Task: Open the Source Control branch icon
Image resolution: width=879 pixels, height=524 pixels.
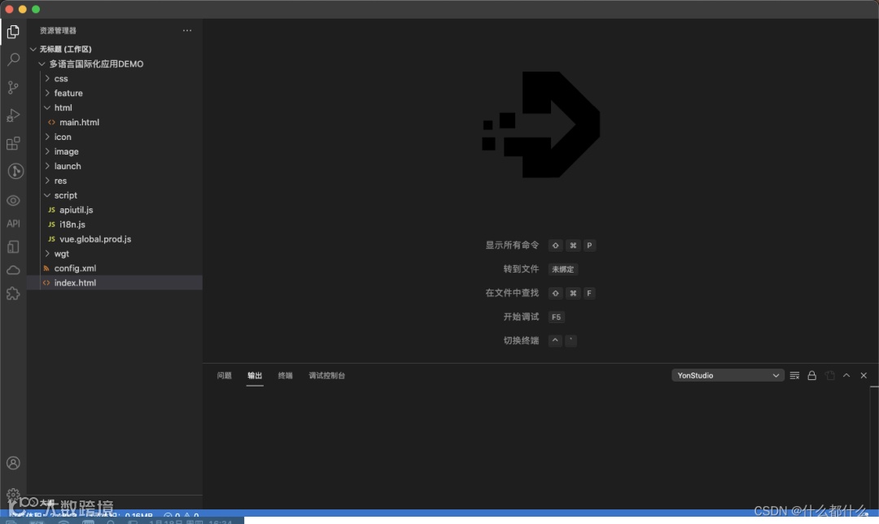Action: pyautogui.click(x=13, y=87)
